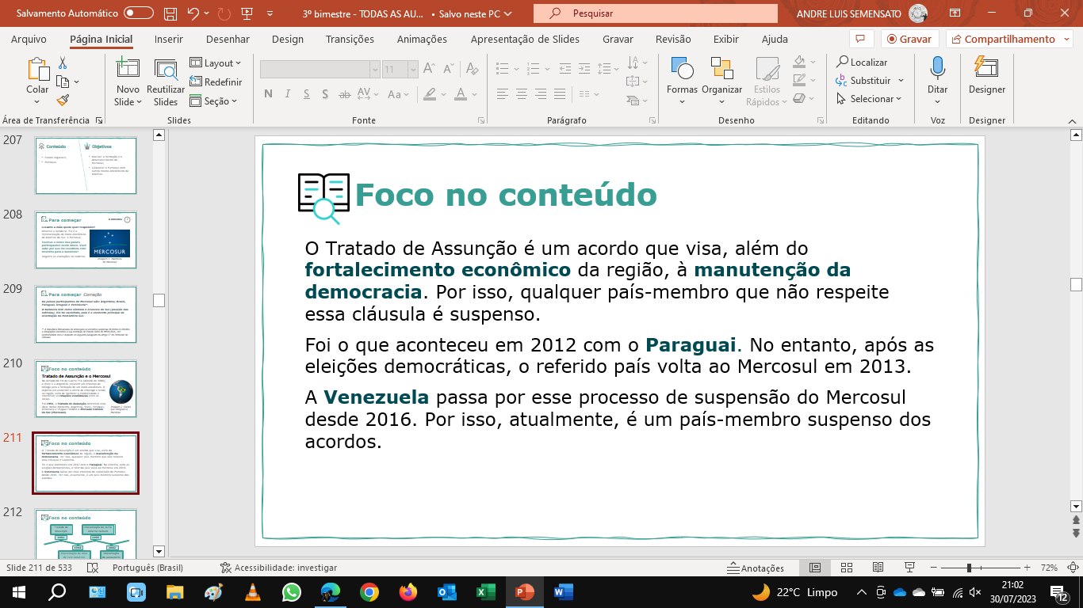Viewport: 1083px width, 608px height.
Task: Start slideshow from status bar icon
Action: click(x=910, y=568)
